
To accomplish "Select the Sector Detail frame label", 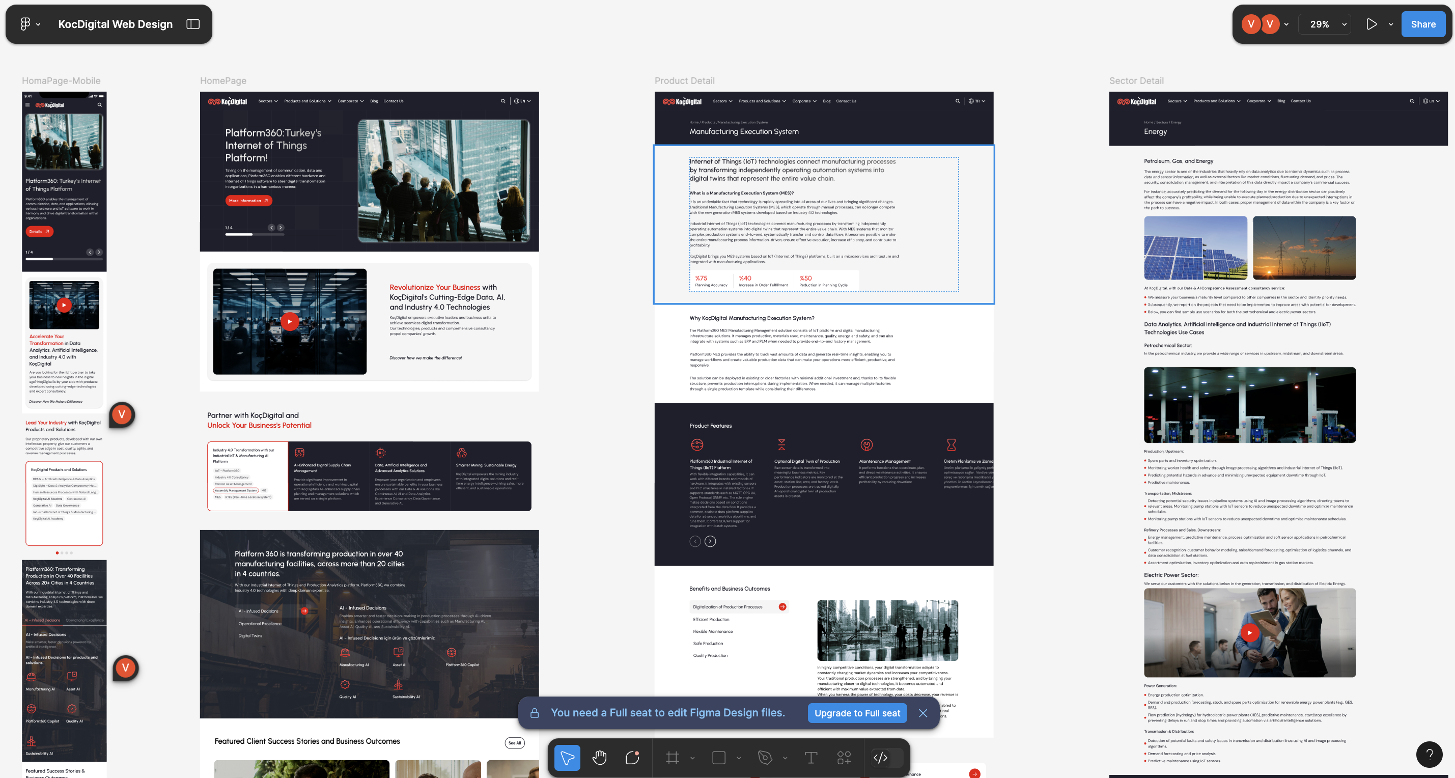I will (1136, 81).
